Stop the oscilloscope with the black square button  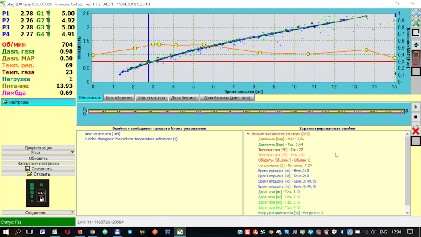(x=416, y=117)
